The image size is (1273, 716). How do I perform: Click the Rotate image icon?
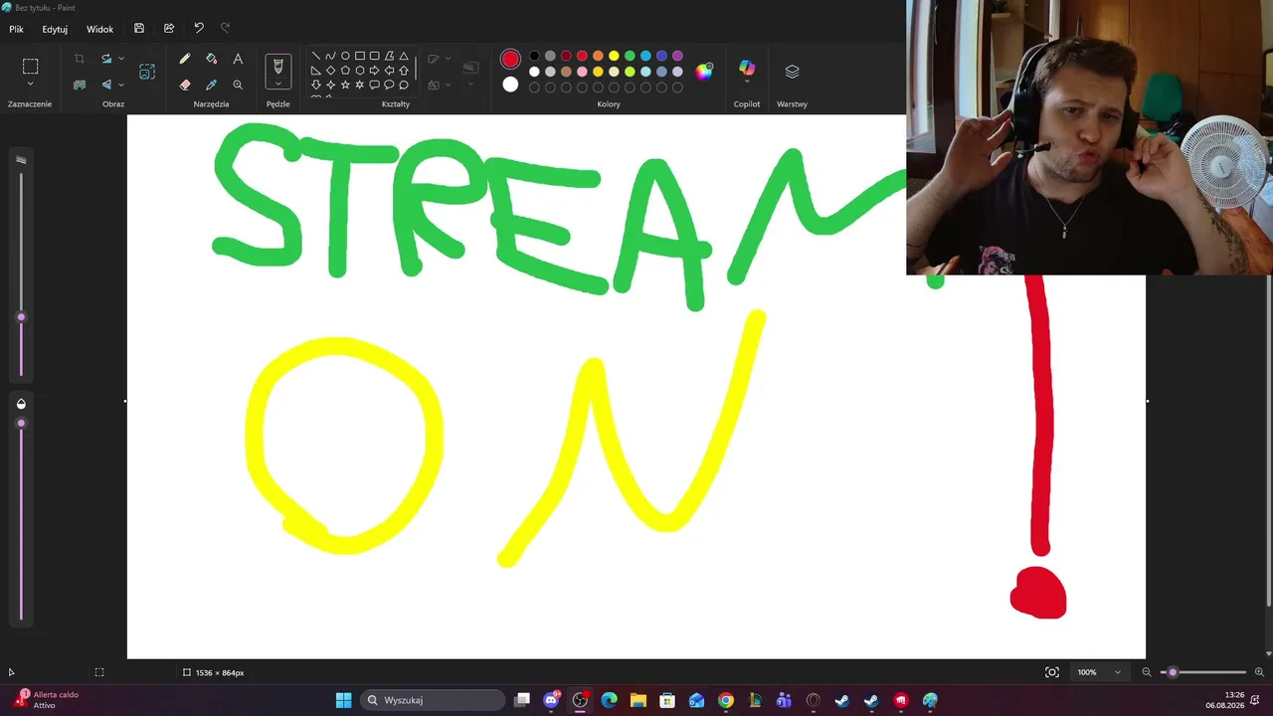point(106,59)
